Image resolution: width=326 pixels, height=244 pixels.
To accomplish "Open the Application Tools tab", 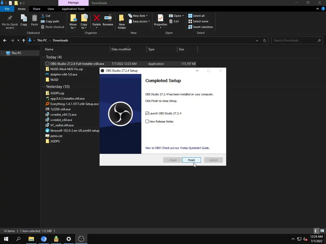I will click(x=73, y=9).
